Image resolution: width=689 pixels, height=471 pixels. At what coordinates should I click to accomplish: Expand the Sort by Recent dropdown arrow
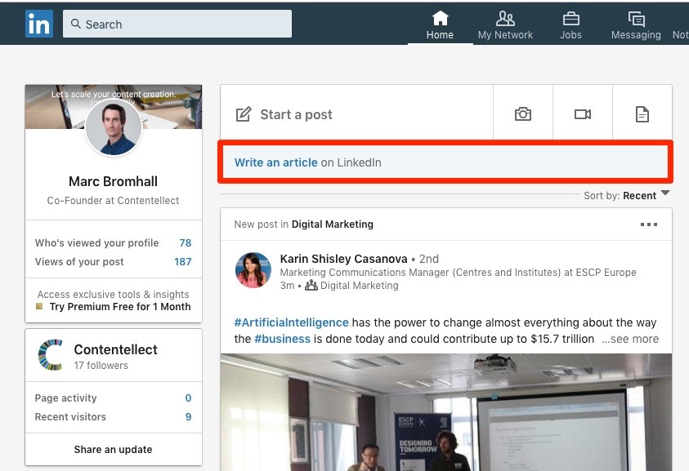click(x=665, y=193)
